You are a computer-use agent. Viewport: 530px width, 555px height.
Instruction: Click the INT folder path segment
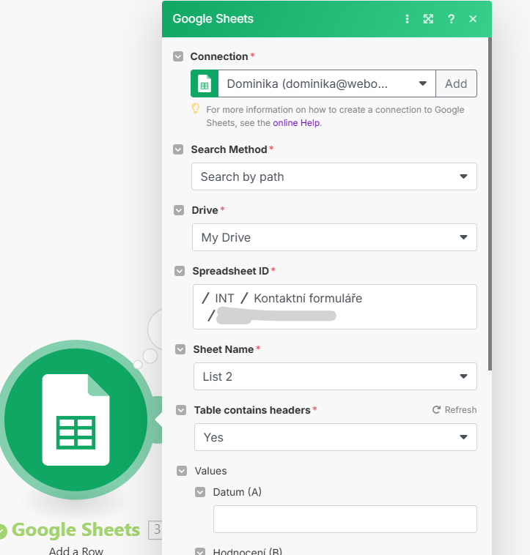coord(224,299)
